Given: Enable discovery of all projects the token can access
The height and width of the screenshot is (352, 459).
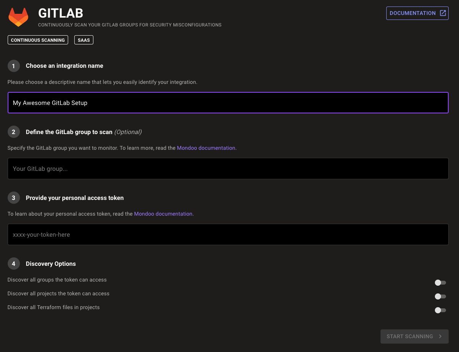Looking at the screenshot, I should click(439, 296).
